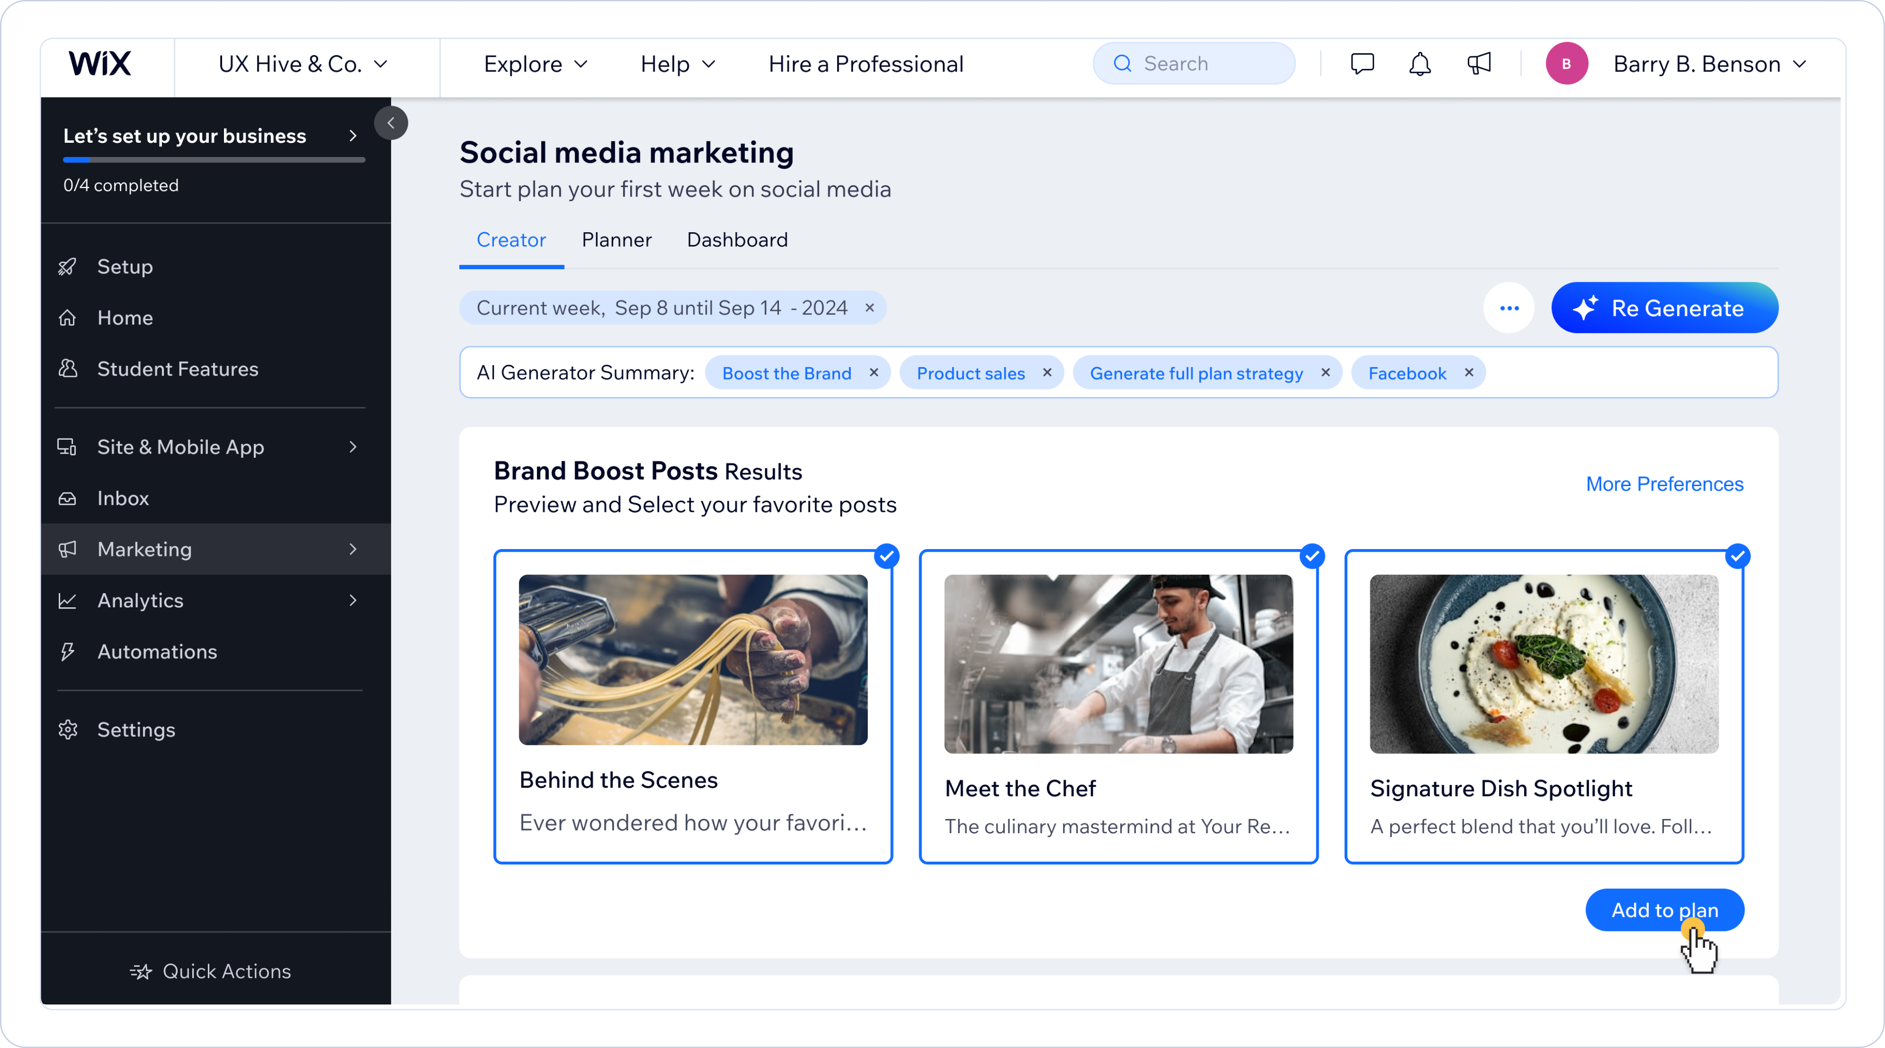Click the Re Generate button
Screen dimensions: 1885x1048
[x=1664, y=308]
